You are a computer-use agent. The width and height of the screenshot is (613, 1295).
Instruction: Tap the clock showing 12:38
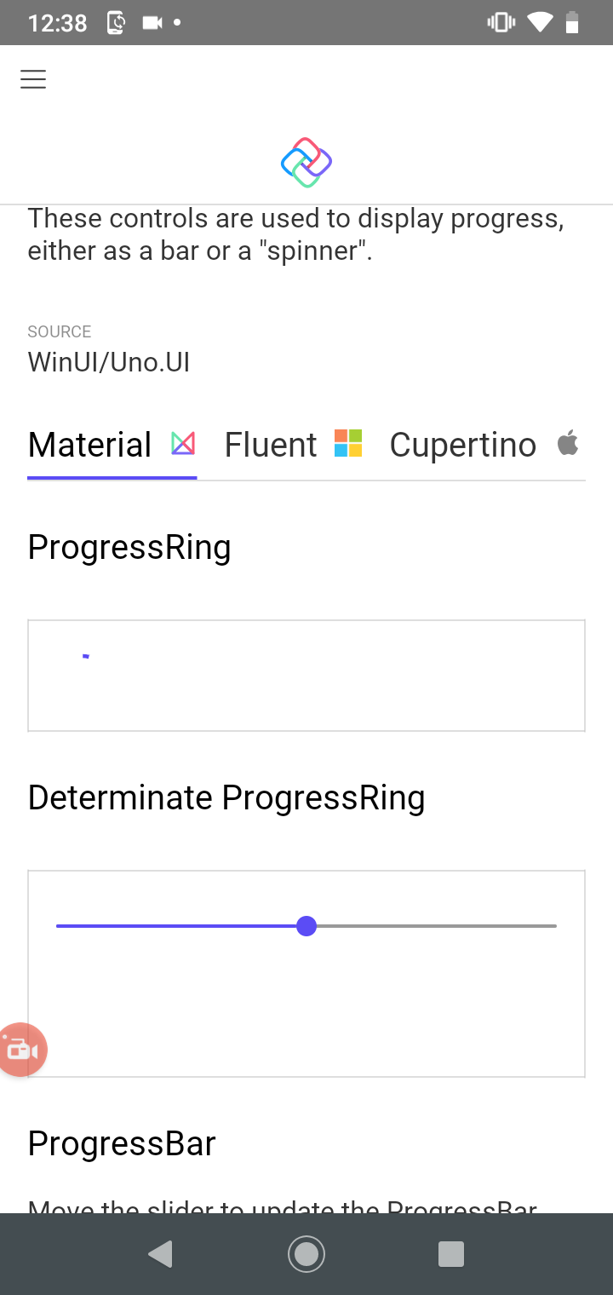tap(57, 22)
